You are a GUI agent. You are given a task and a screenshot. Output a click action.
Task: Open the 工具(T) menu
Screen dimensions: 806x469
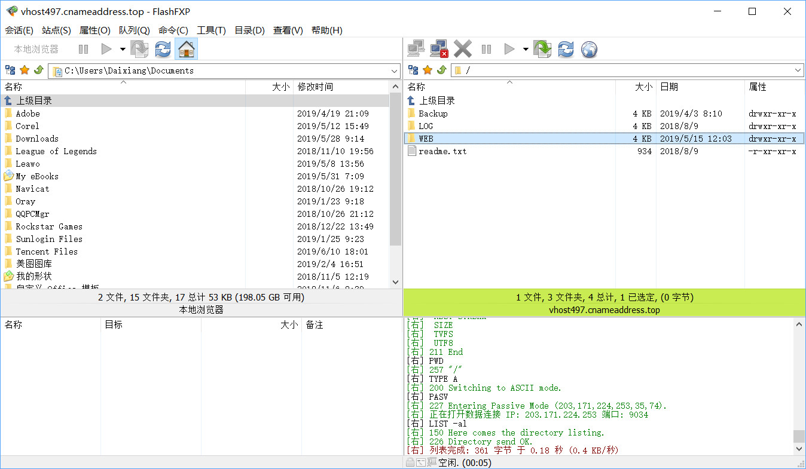pos(211,30)
